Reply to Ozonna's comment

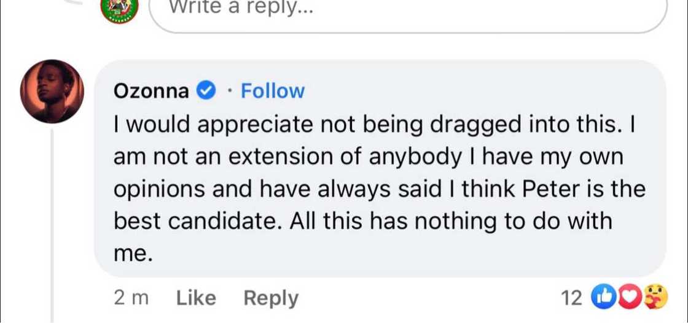271,298
